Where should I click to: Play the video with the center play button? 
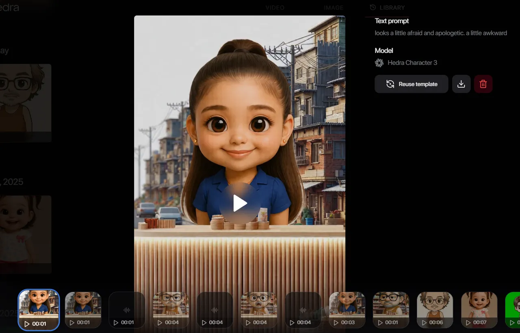(240, 203)
